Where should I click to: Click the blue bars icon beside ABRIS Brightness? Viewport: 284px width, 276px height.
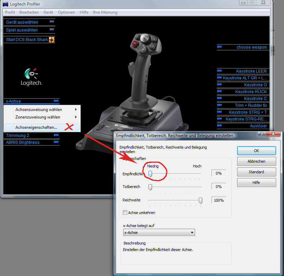[x=56, y=142]
